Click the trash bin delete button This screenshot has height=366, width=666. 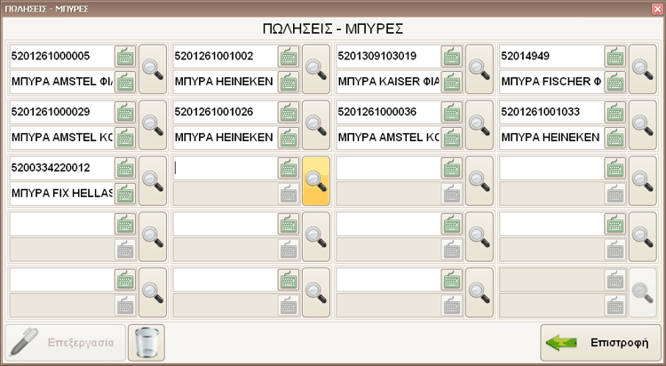pos(147,343)
